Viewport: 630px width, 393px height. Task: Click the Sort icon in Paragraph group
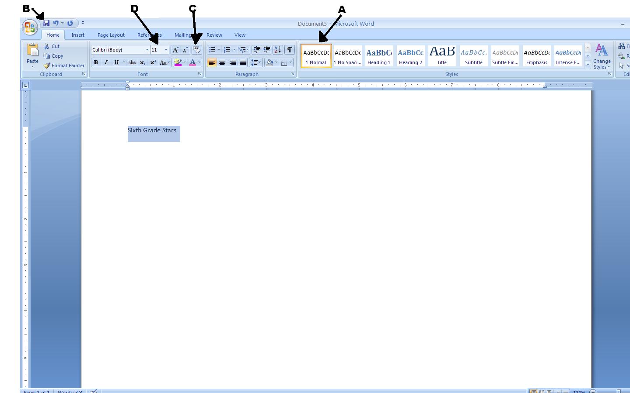(x=277, y=50)
